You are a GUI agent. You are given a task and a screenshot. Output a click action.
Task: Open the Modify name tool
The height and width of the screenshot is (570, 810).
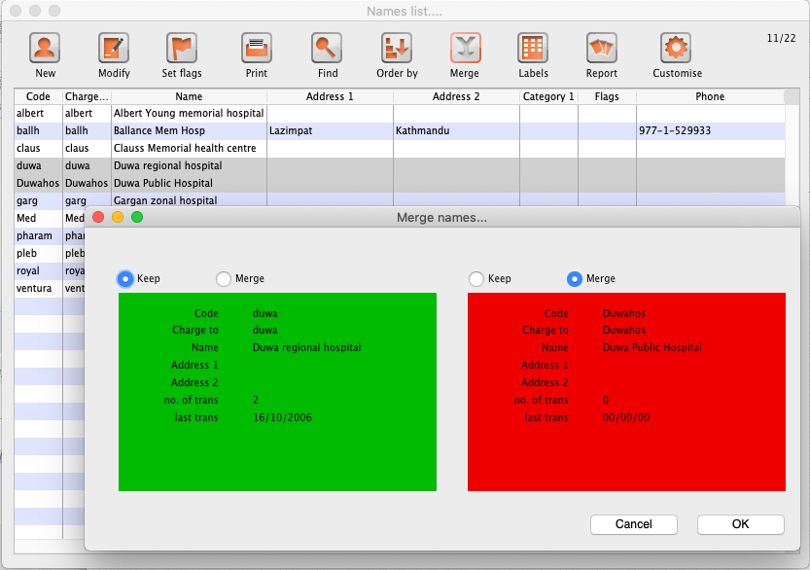point(114,49)
